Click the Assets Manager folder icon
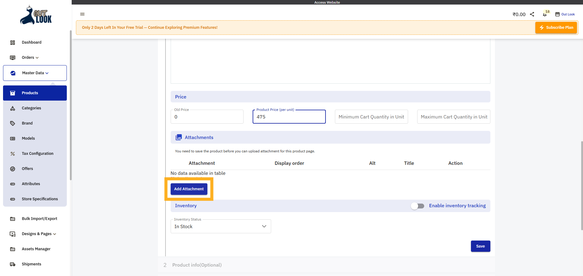 tap(12, 249)
